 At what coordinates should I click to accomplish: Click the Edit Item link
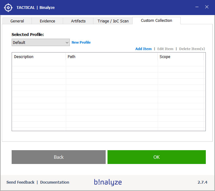[165, 49]
